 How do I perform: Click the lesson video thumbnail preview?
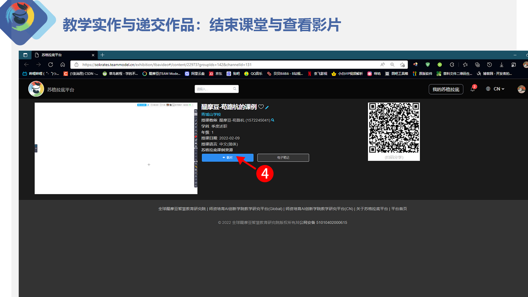(116, 148)
